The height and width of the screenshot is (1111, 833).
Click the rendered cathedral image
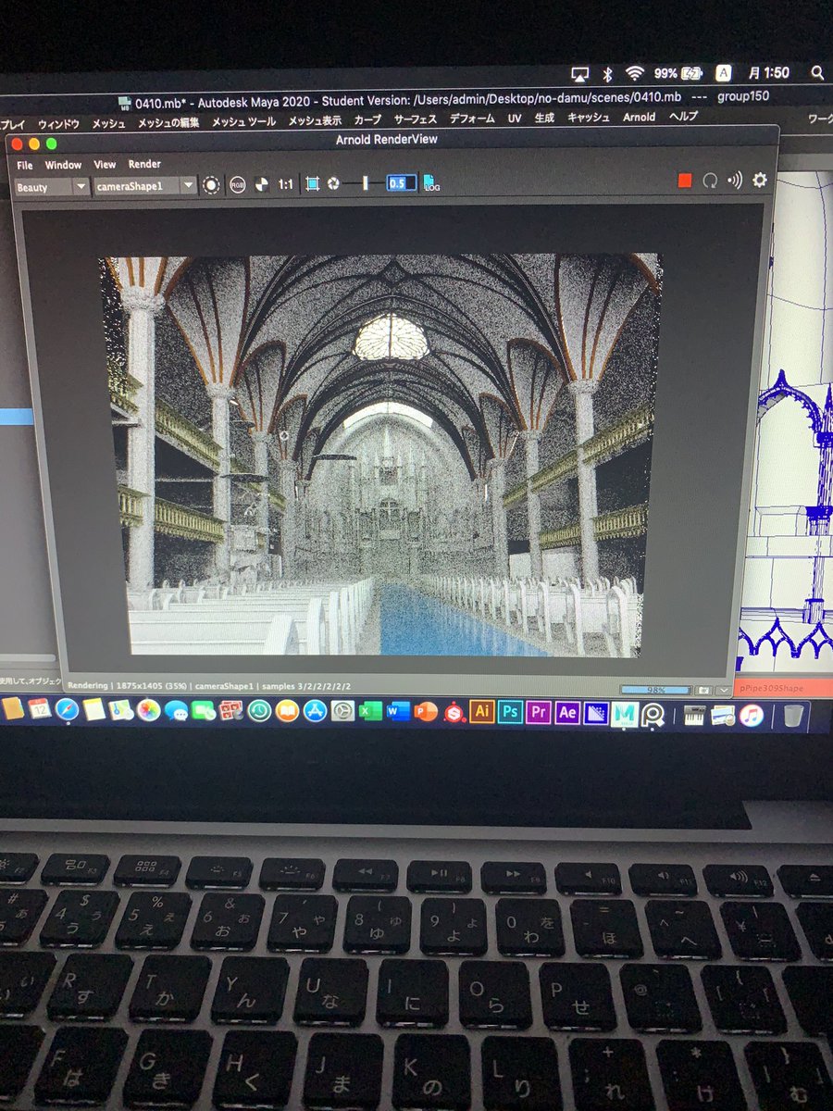tap(381, 456)
